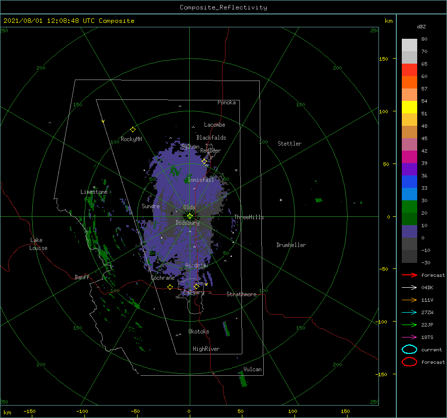Click the Okotoks city label

(x=199, y=332)
